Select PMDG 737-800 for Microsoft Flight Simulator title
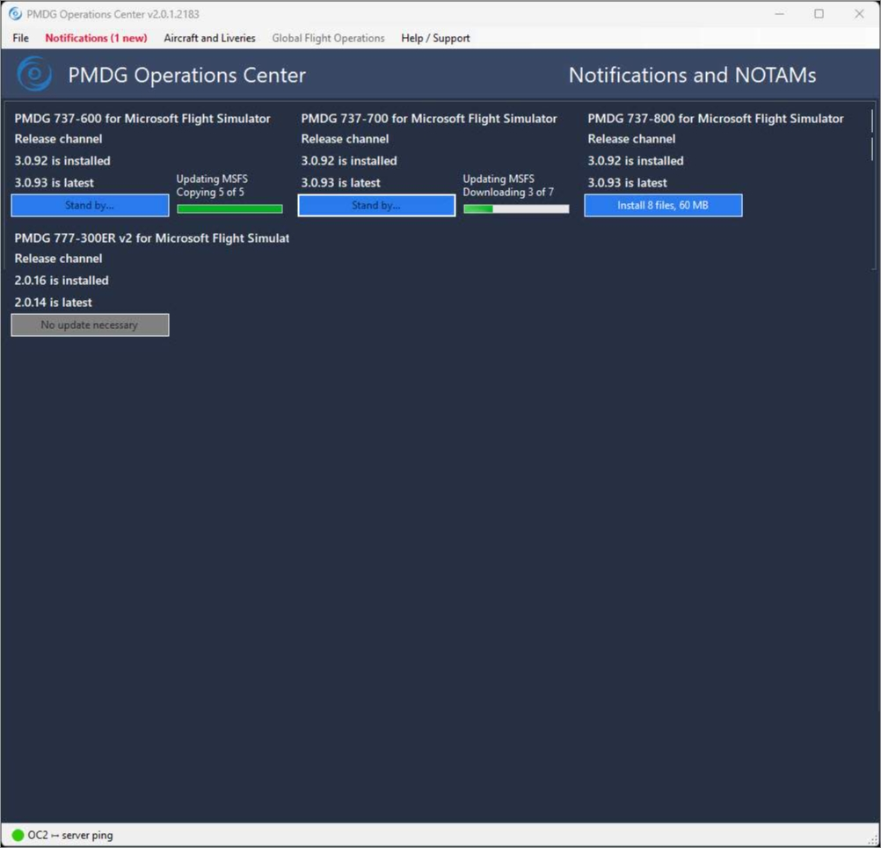This screenshot has height=848, width=881. click(x=715, y=119)
